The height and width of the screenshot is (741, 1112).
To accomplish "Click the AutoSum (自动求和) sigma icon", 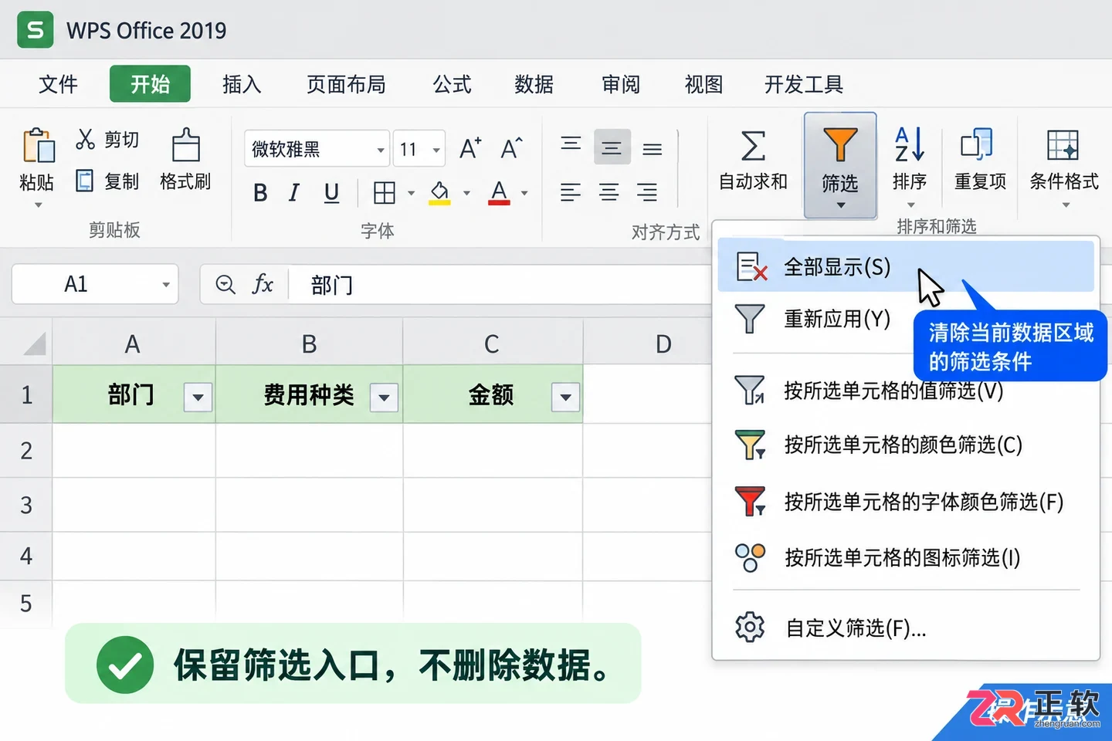I will click(x=753, y=145).
